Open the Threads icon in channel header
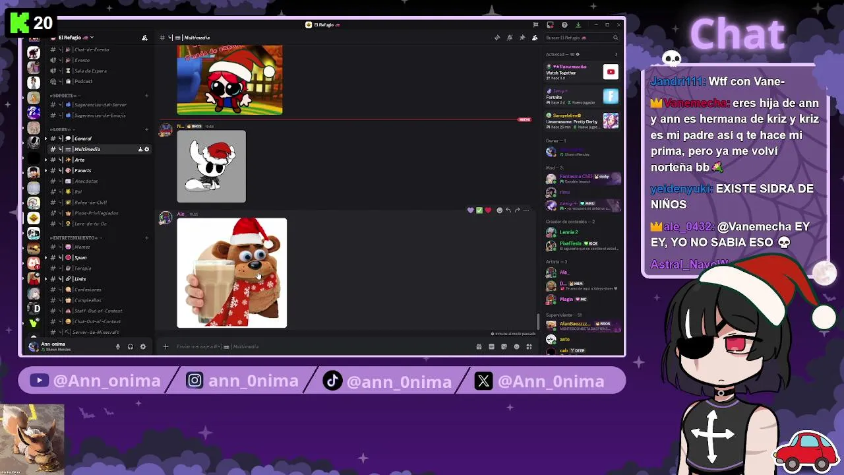The height and width of the screenshot is (475, 844). 497,38
